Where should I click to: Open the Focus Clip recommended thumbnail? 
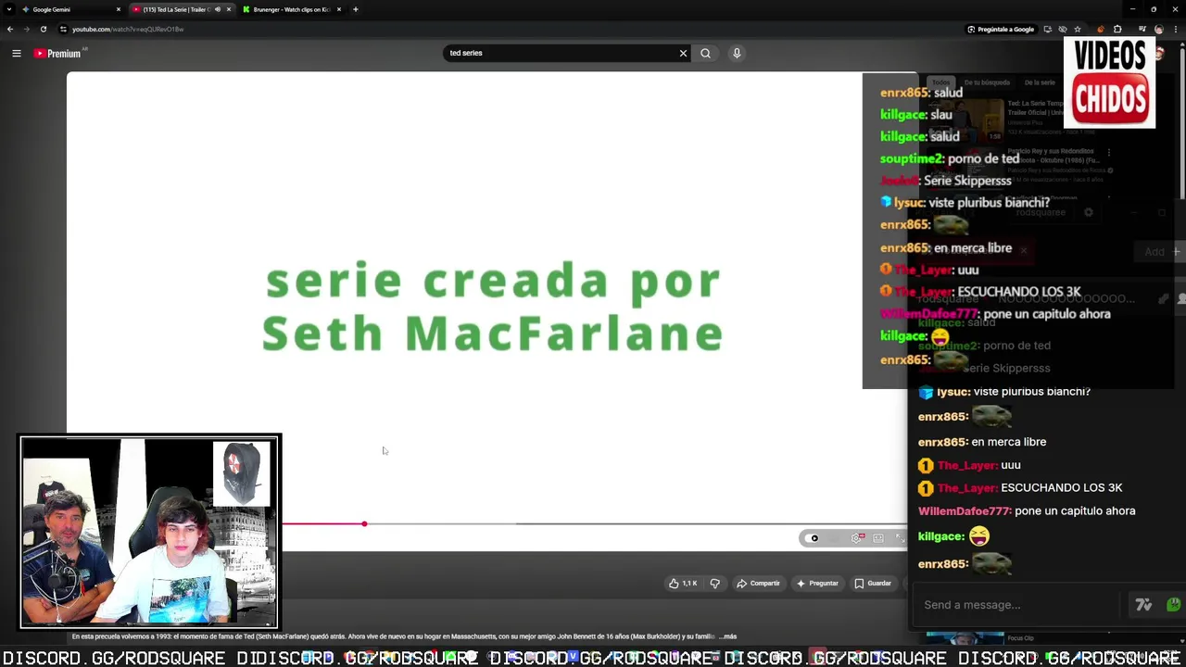(x=965, y=637)
